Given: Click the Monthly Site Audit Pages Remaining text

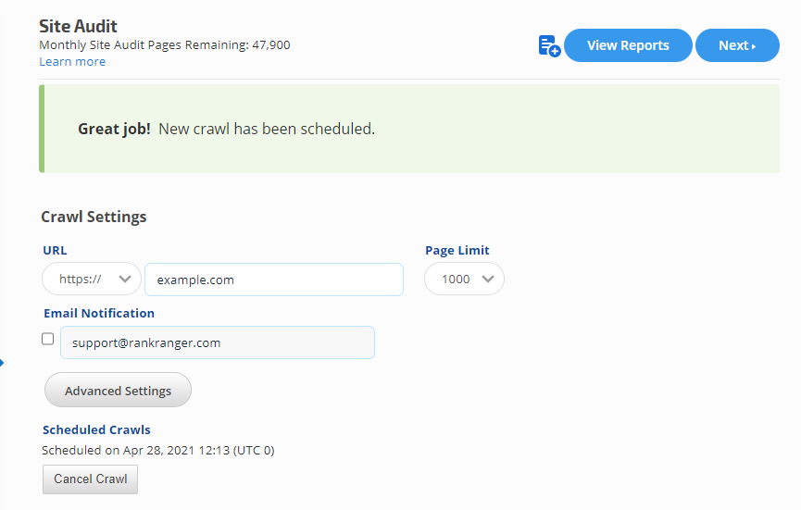Looking at the screenshot, I should point(165,44).
